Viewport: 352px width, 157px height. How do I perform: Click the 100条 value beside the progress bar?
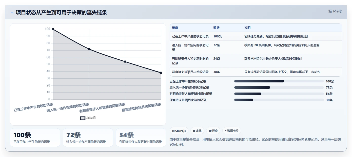(x=330, y=81)
